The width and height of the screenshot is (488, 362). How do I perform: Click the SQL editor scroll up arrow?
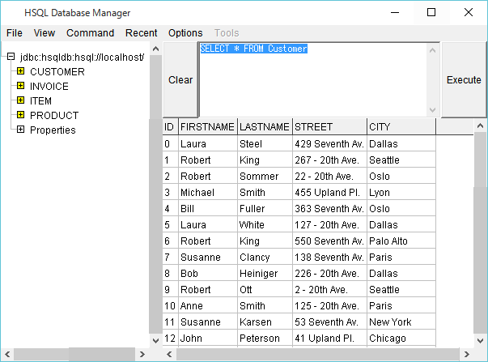tap(432, 50)
